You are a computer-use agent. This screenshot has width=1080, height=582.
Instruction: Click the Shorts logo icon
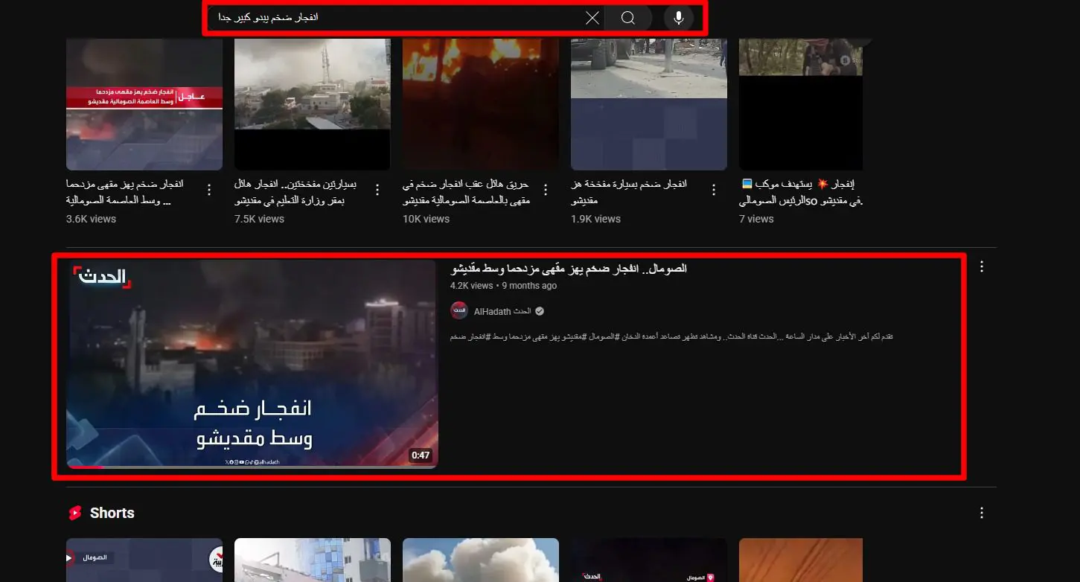pos(74,513)
